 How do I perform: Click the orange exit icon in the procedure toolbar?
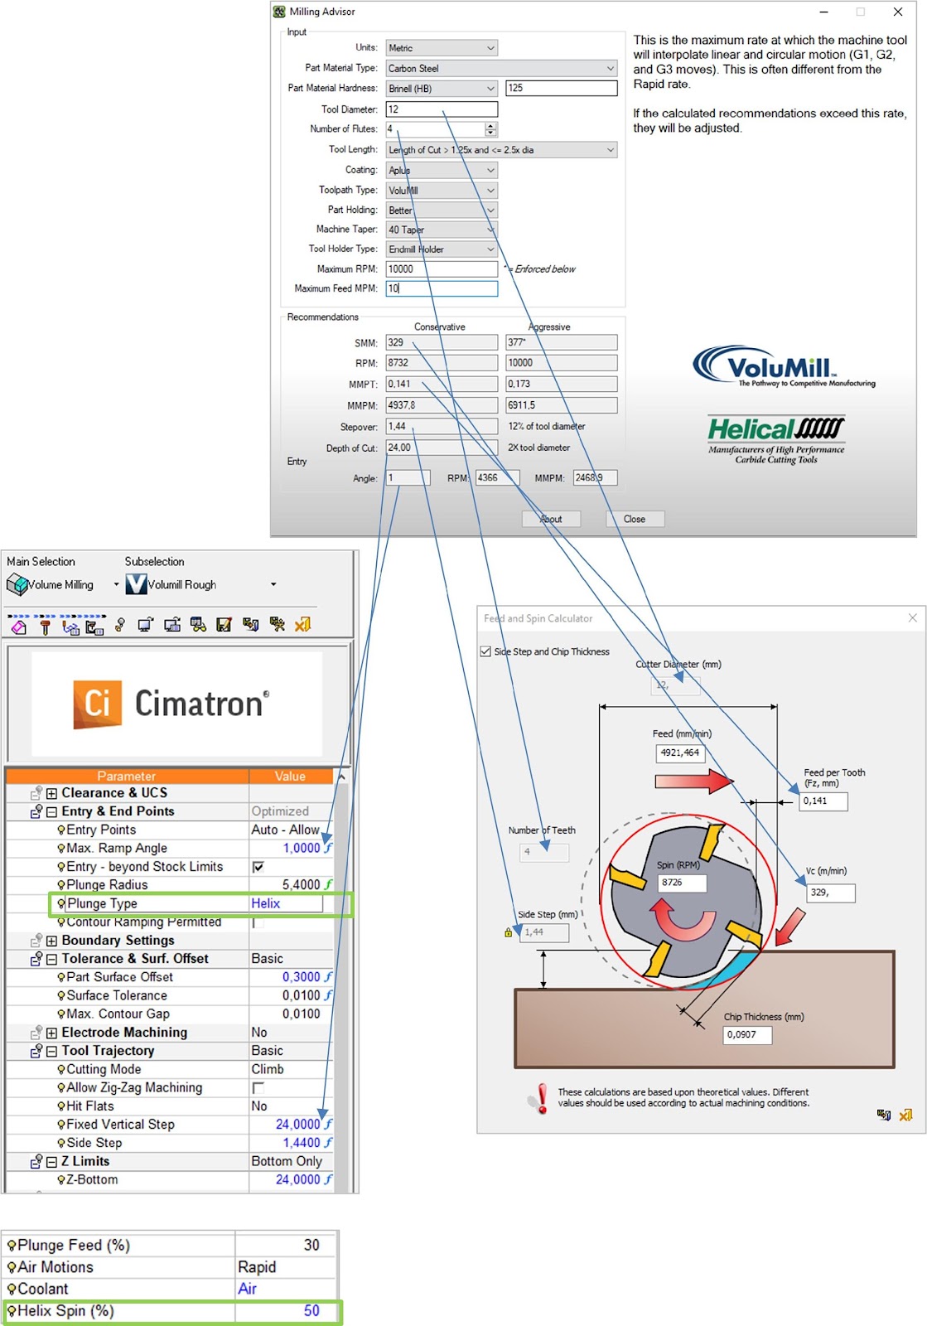coord(302,625)
